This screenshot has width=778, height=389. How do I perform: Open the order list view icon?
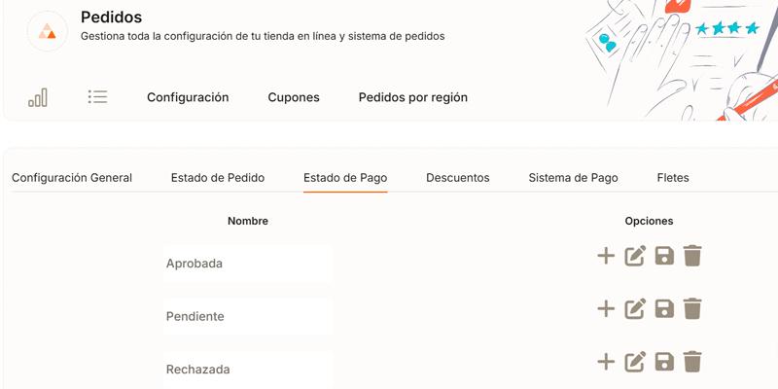(97, 97)
